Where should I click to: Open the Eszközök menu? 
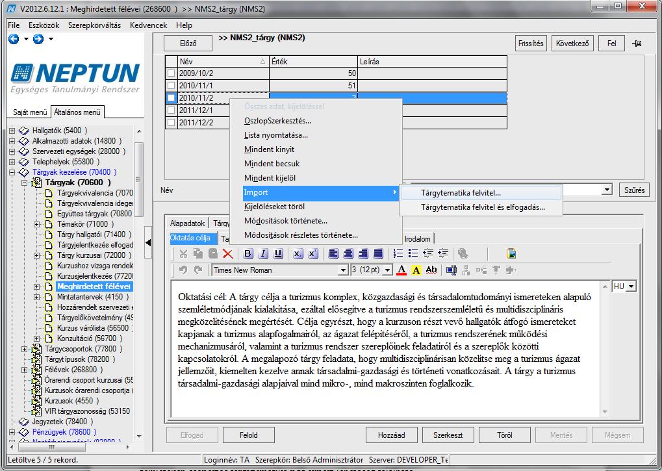(x=44, y=25)
